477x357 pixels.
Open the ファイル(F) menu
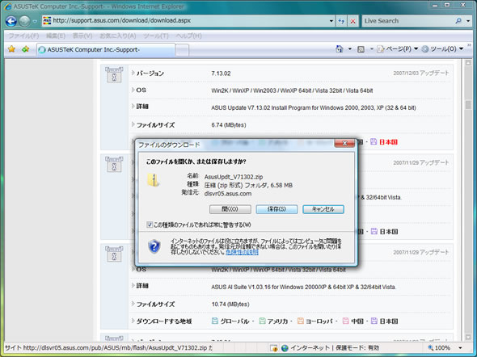click(23, 36)
